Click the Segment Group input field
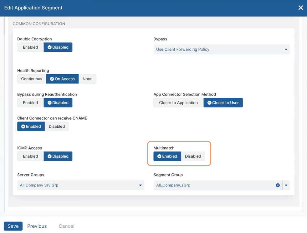 point(213,185)
